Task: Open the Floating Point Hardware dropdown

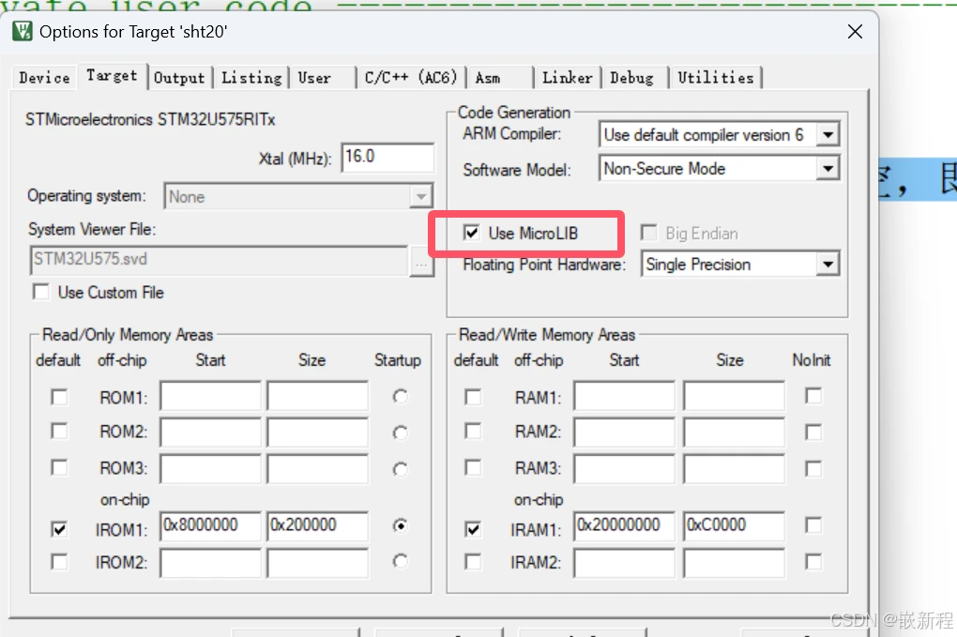Action: click(x=828, y=265)
